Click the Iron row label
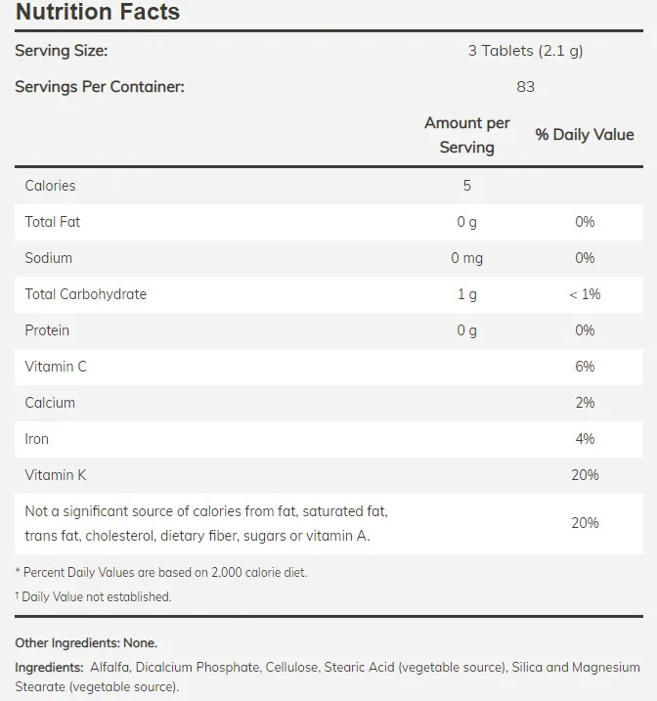This screenshot has width=657, height=701. [x=36, y=439]
